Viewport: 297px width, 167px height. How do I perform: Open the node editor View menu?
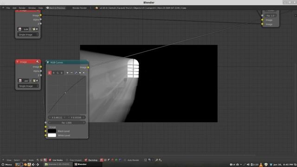9,160
